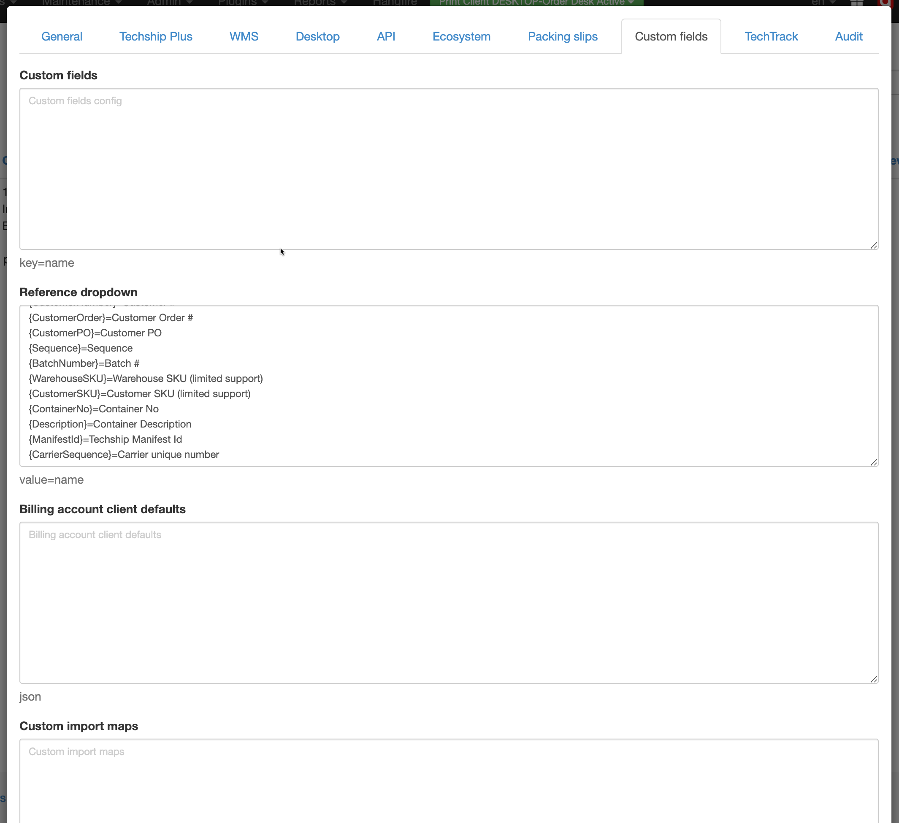Open the Reports menu dropdown

pyautogui.click(x=320, y=3)
